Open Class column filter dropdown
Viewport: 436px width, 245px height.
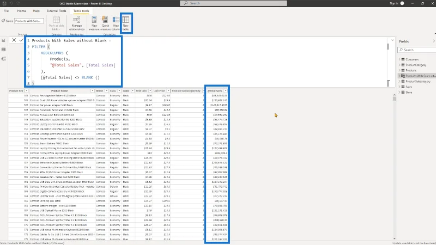point(119,91)
